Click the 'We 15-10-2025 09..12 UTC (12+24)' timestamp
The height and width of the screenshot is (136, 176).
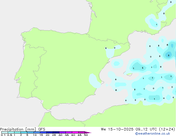click(x=138, y=129)
